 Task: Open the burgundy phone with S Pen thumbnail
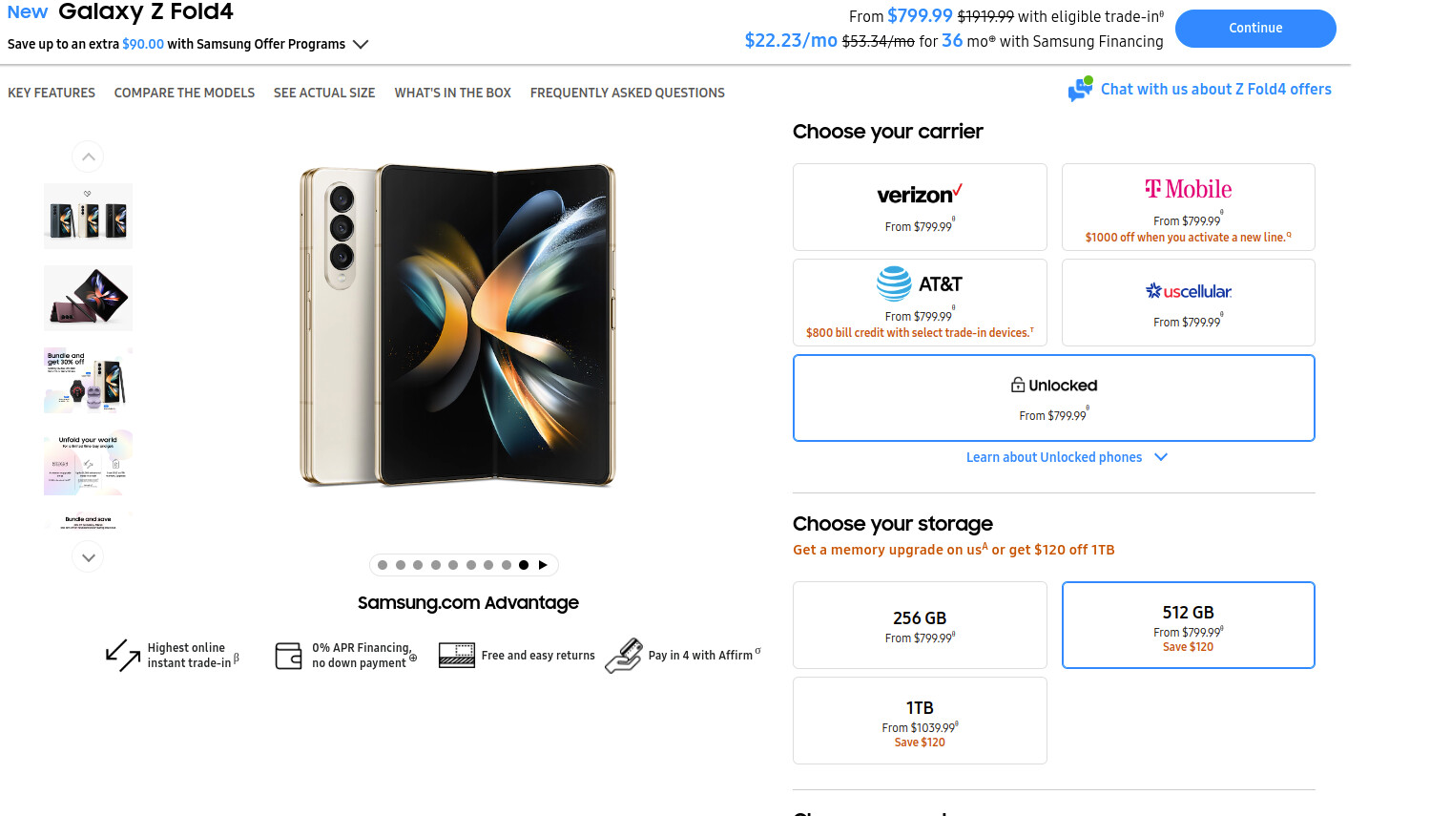pos(88,298)
